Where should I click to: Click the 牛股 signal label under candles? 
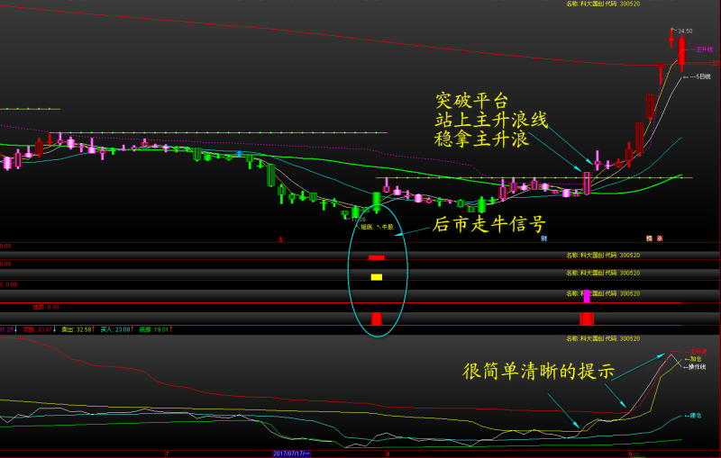click(388, 227)
